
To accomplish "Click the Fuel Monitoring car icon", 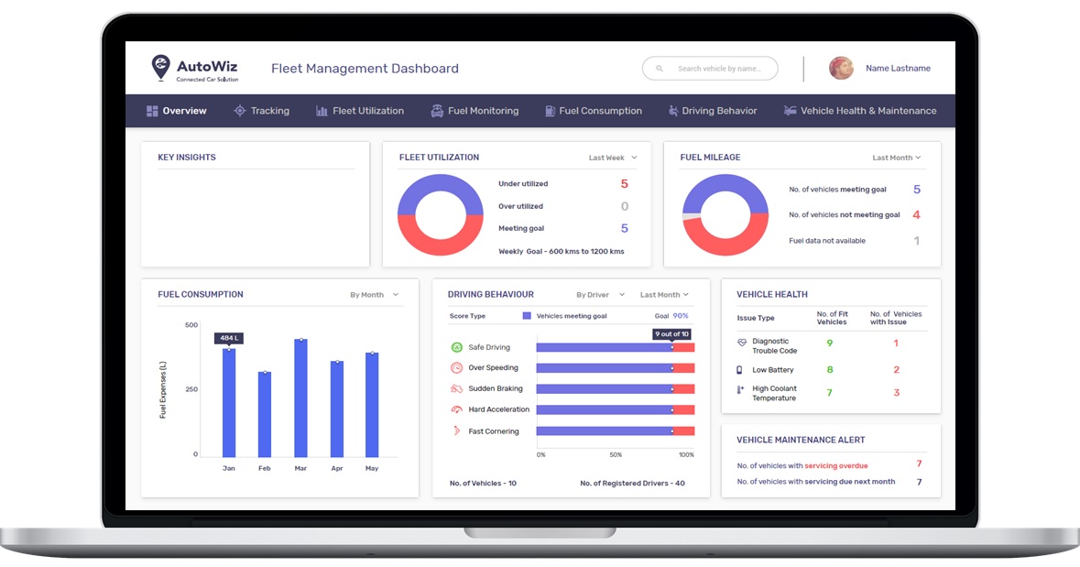I will [x=437, y=111].
